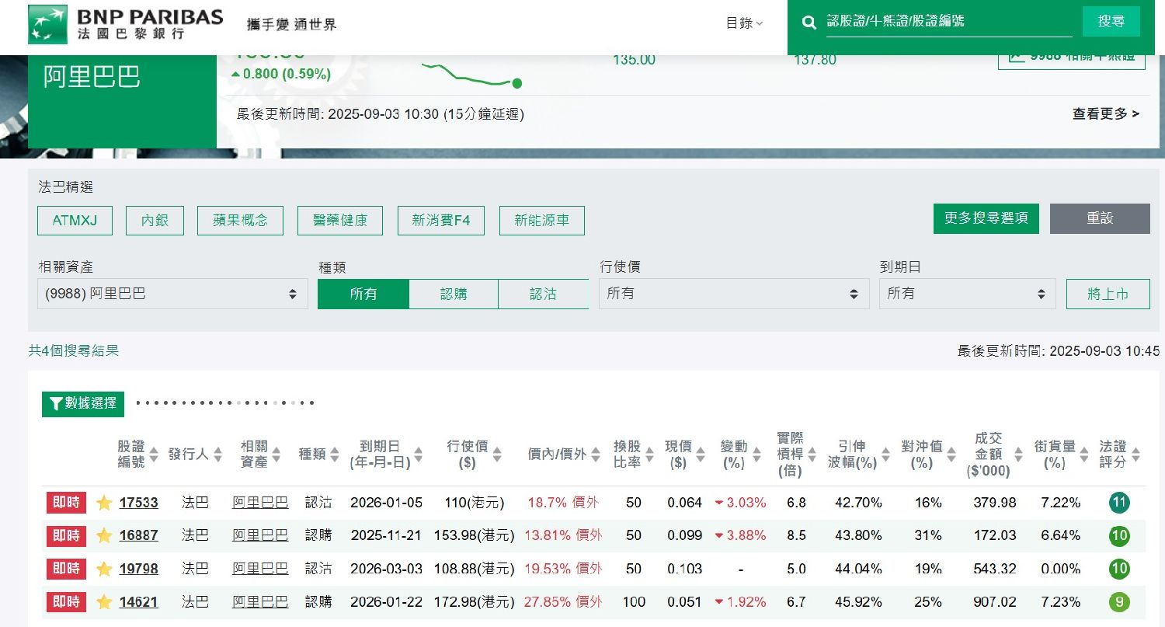Select 所有 warrant type filter

pos(363,294)
